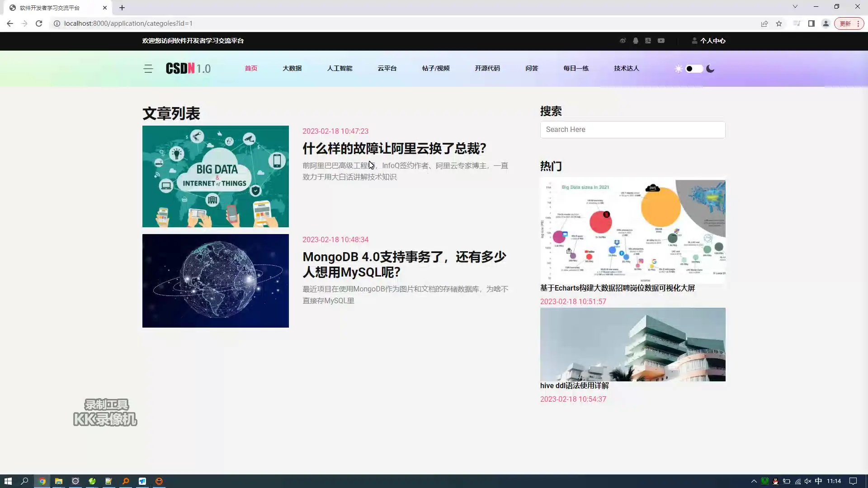Open the Weibo social icon
Viewport: 868px width, 488px height.
tap(623, 41)
